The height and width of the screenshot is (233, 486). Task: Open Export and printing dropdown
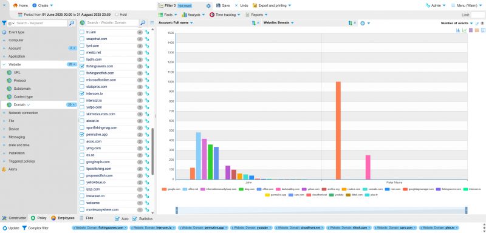pyautogui.click(x=272, y=5)
